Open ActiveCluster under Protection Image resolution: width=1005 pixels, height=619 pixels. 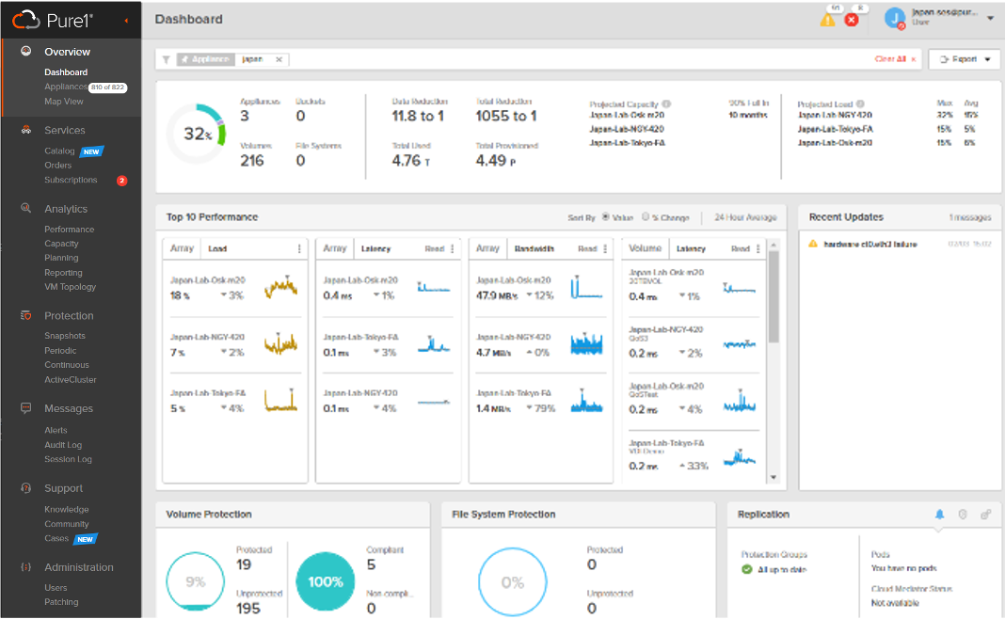coord(71,379)
